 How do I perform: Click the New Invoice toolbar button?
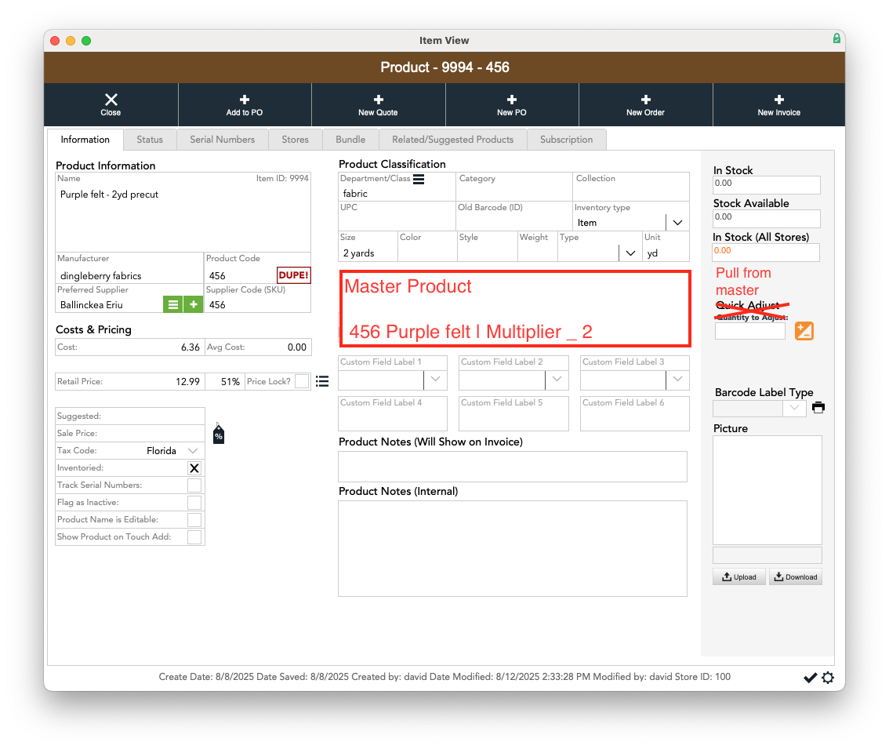pos(778,105)
